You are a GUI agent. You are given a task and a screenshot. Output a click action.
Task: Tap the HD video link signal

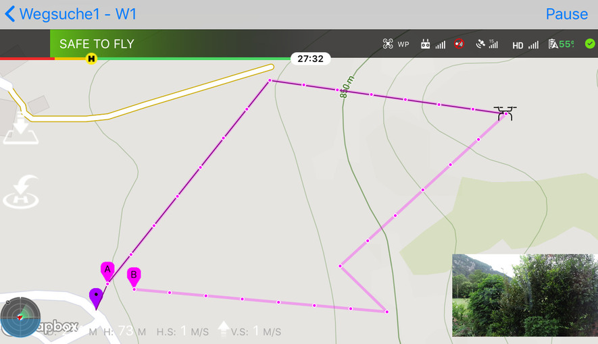(x=525, y=45)
